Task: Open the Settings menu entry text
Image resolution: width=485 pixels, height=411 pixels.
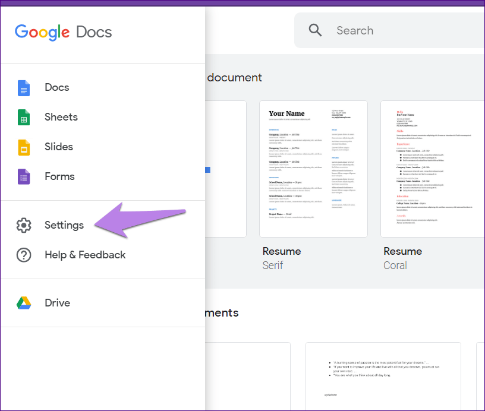Action: 64,226
